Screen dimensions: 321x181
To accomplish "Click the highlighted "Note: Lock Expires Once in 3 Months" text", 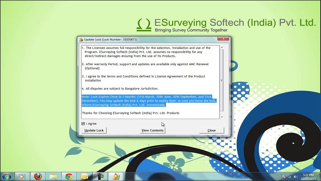I will click(149, 101).
